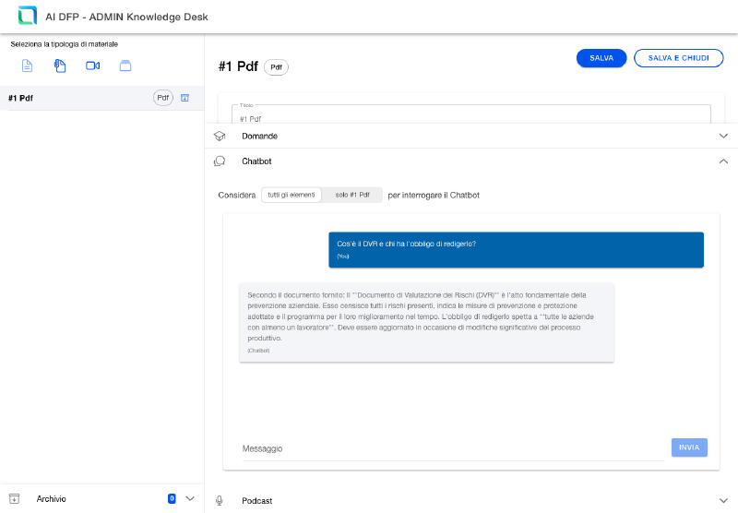Screen dimensions: 738x513
Task: Select #1 Pdf in the sidebar list
Action: pyautogui.click(x=101, y=98)
